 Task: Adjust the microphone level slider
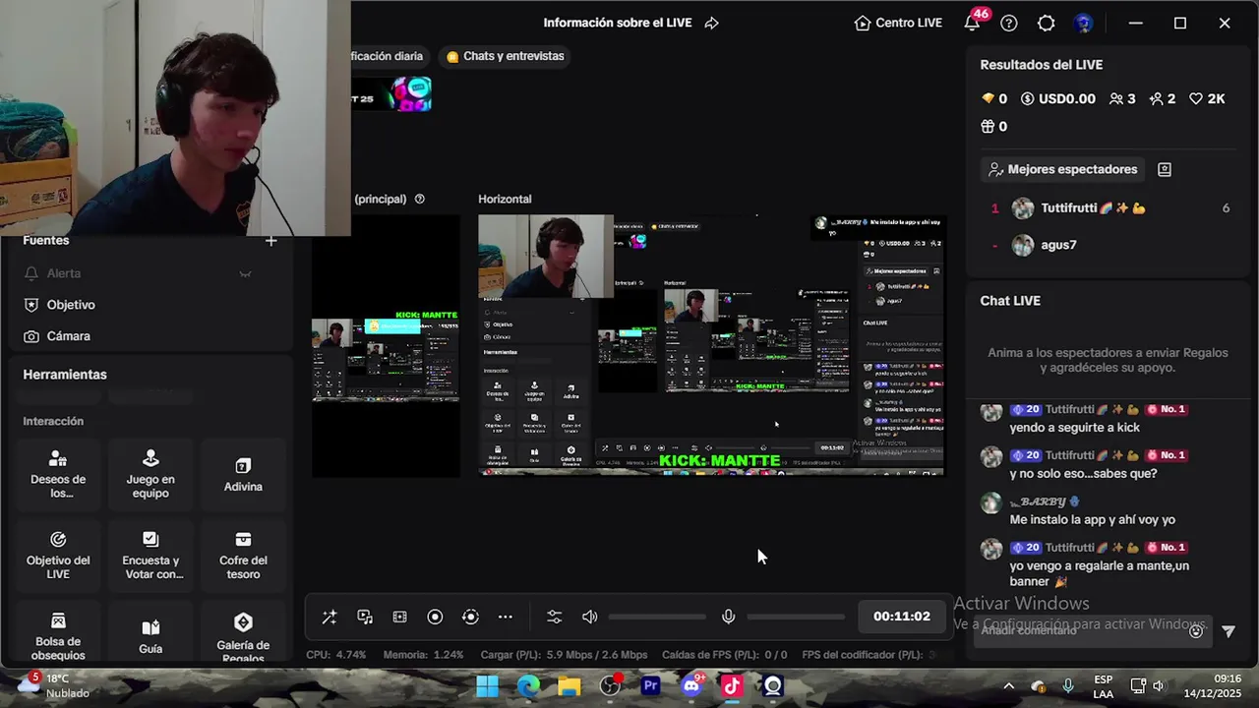click(796, 617)
